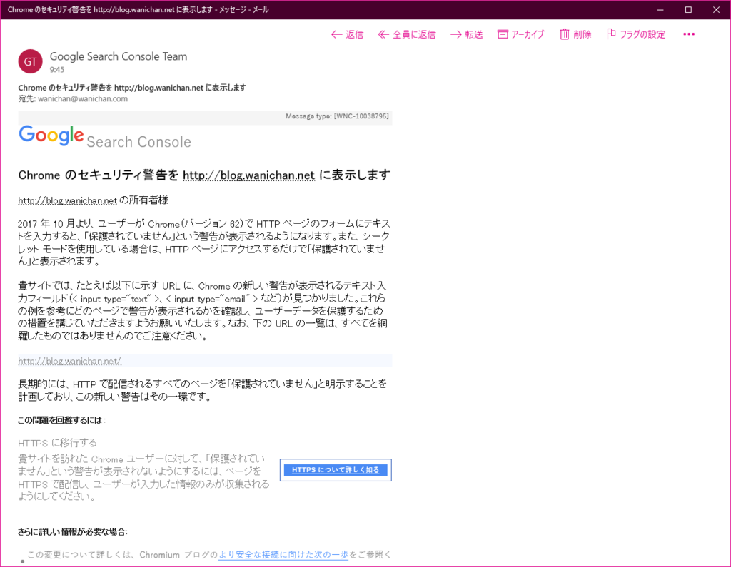
Task: Click the 返信 reply button
Action: 347,34
